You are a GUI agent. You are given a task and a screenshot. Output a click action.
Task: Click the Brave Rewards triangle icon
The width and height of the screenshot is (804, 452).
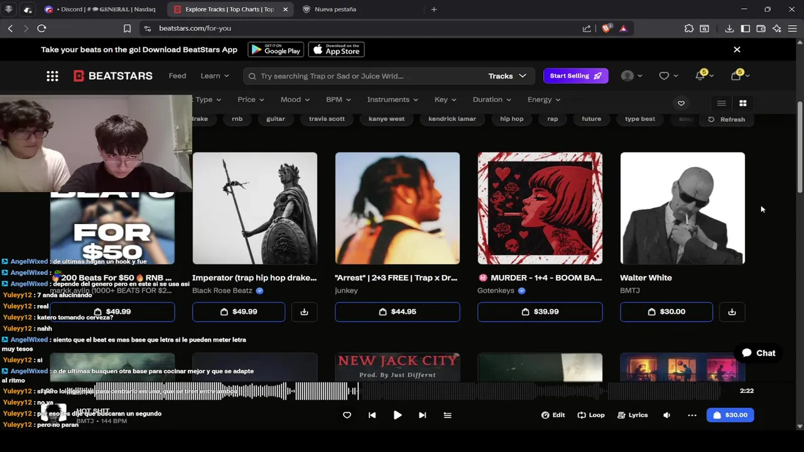[x=623, y=28]
